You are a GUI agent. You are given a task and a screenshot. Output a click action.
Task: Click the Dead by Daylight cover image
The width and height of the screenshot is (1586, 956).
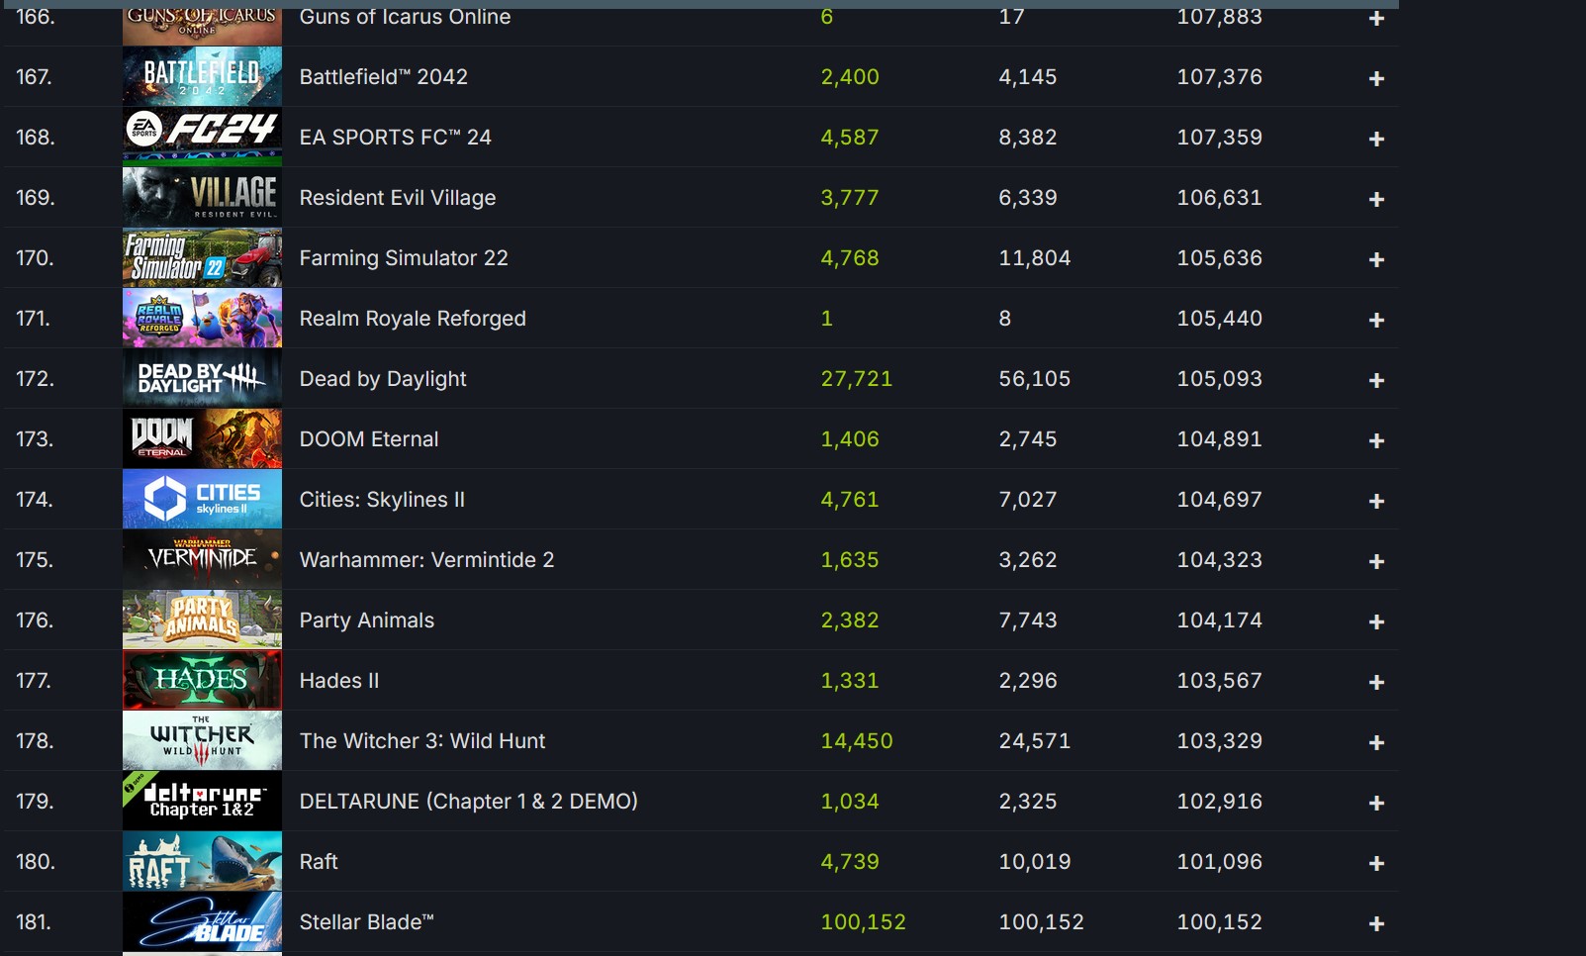pos(202,378)
